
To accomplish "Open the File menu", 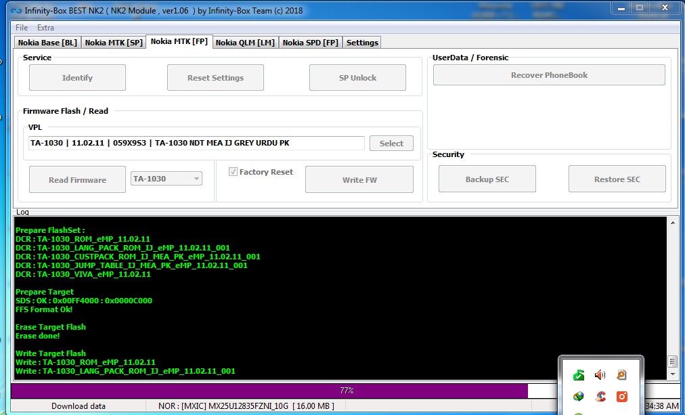I will [22, 28].
